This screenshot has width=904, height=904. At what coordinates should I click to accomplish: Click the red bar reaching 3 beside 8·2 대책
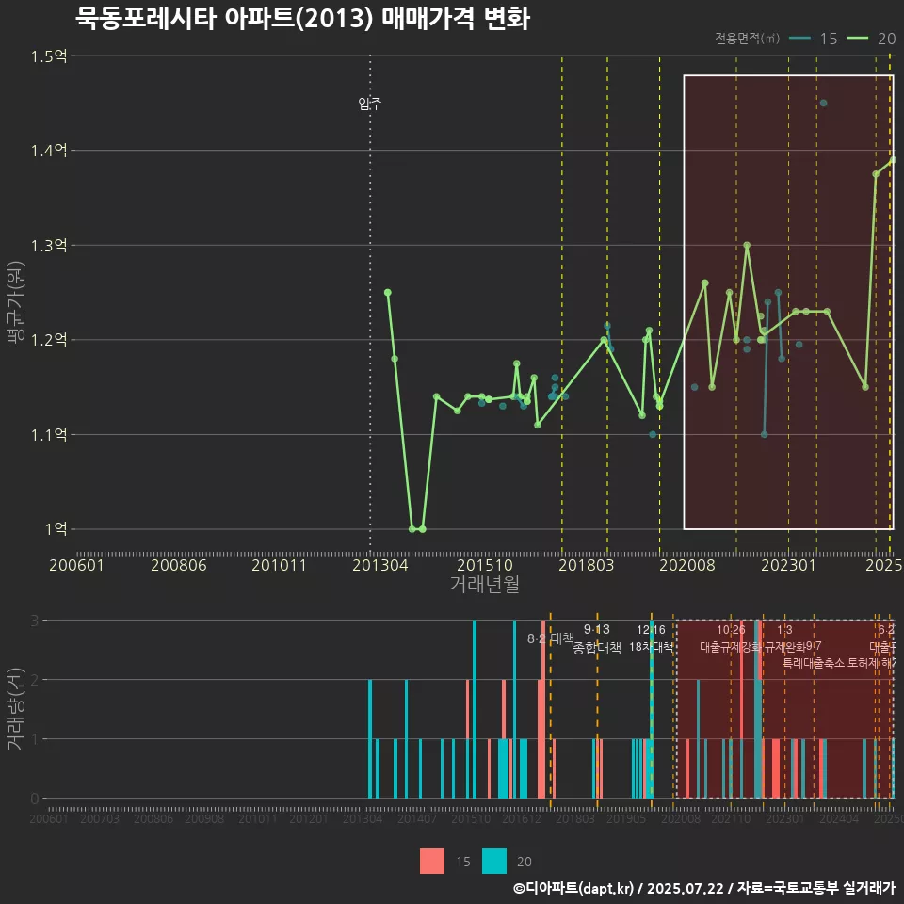[x=543, y=709]
